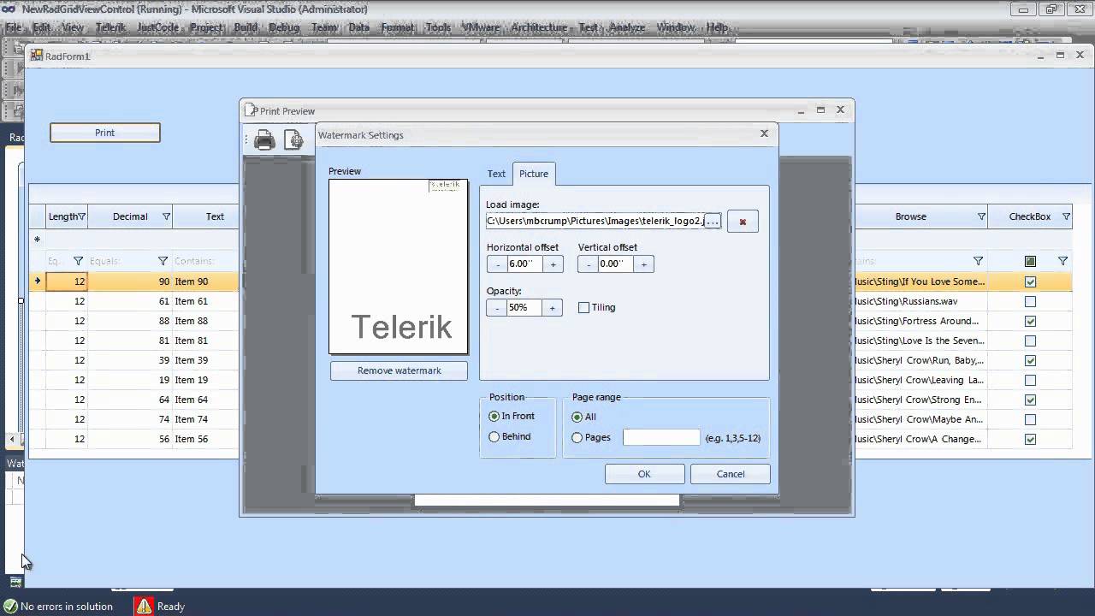Open the Debug menu
This screenshot has width=1095, height=616.
(284, 27)
